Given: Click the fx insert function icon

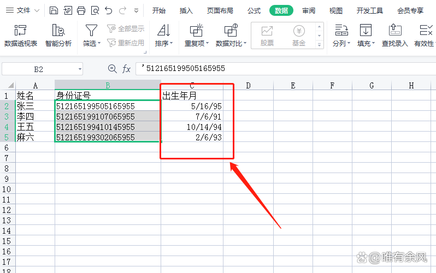Looking at the screenshot, I should pyautogui.click(x=127, y=69).
